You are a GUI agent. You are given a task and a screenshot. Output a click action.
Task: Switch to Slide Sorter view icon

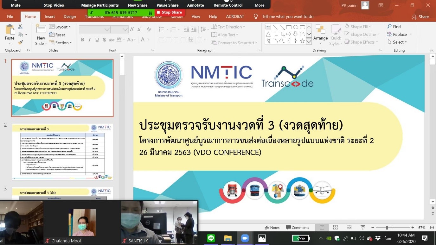336,228
